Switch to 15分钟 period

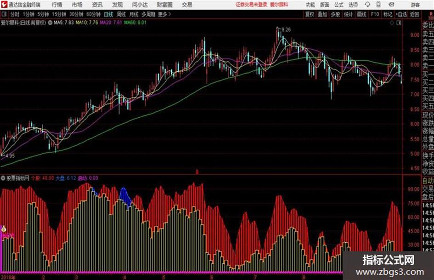[59, 14]
